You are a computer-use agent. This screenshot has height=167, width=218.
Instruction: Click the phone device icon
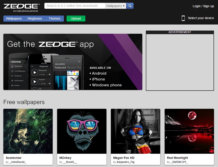[183, 18]
